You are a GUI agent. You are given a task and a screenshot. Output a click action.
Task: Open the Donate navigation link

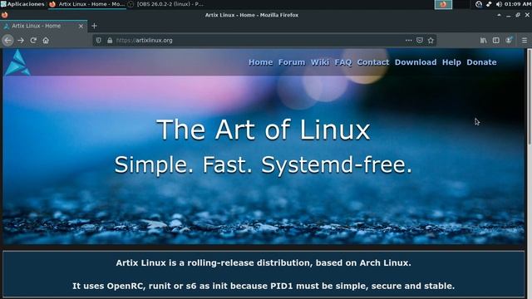[x=481, y=62]
